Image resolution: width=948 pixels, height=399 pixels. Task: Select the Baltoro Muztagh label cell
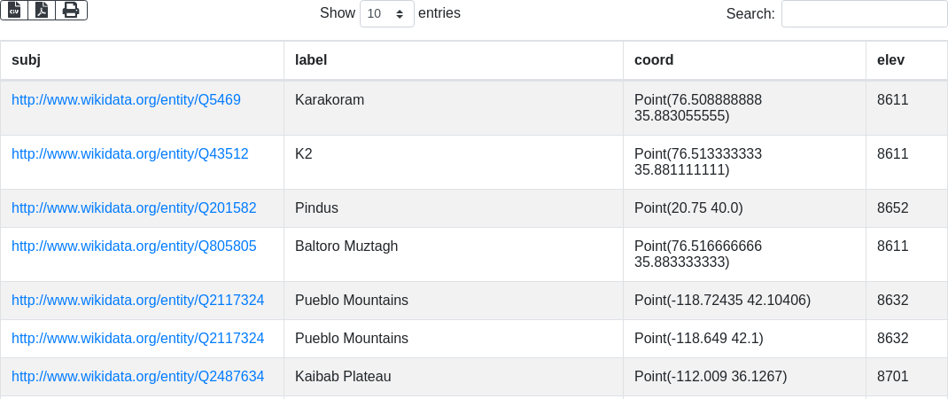[x=346, y=246]
